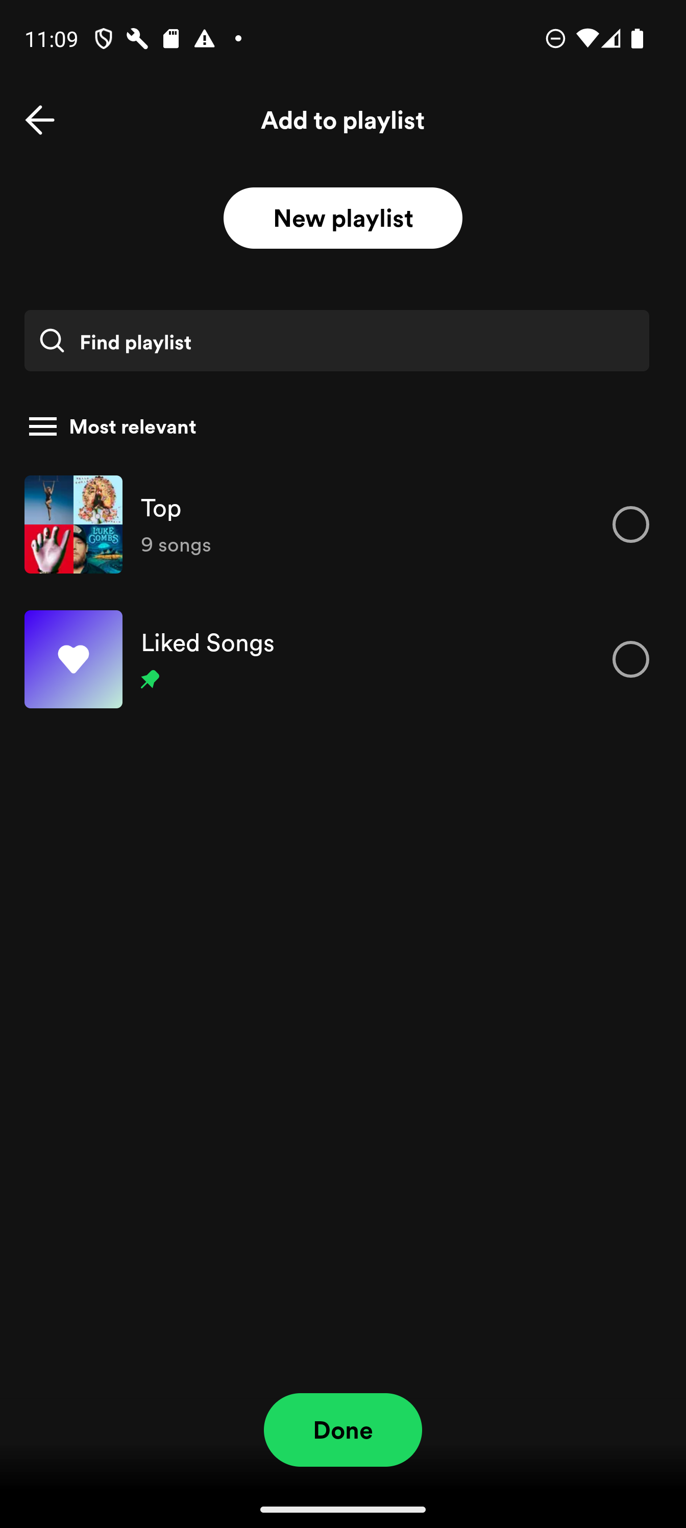Open the wrench icon in status bar

pos(137,39)
